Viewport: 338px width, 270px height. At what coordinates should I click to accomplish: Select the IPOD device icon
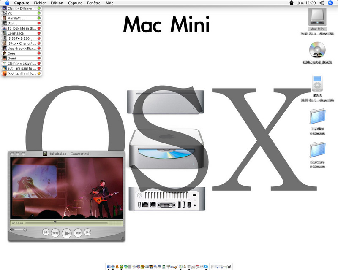[317, 84]
